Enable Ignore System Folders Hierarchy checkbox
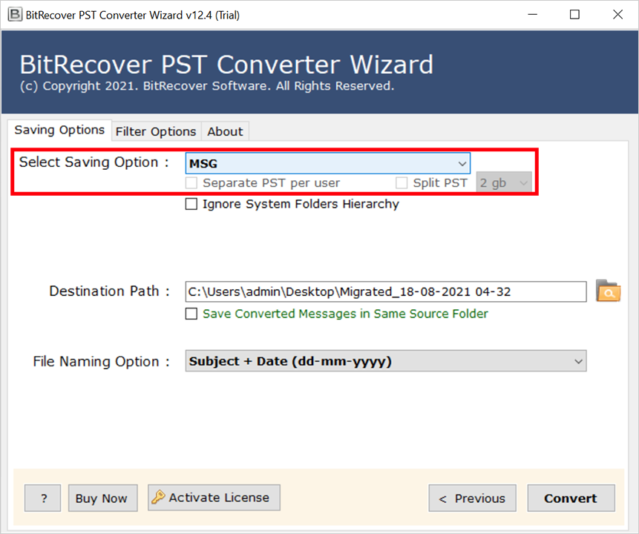Image resolution: width=639 pixels, height=534 pixels. (191, 204)
